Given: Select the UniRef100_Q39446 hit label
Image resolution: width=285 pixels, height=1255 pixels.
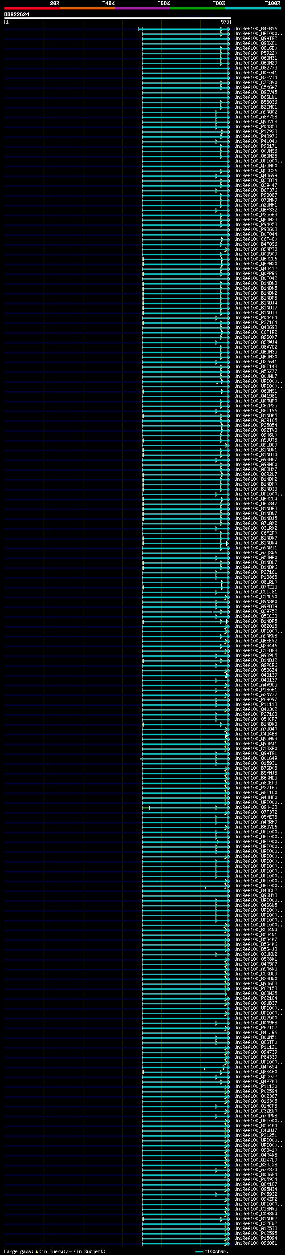Looking at the screenshot, I should pos(255,646).
